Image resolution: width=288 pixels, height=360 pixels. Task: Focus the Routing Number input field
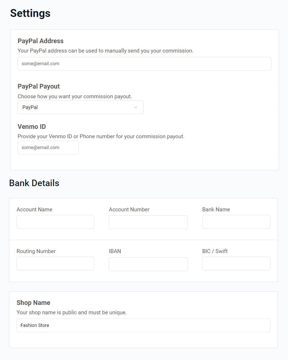pyautogui.click(x=55, y=264)
